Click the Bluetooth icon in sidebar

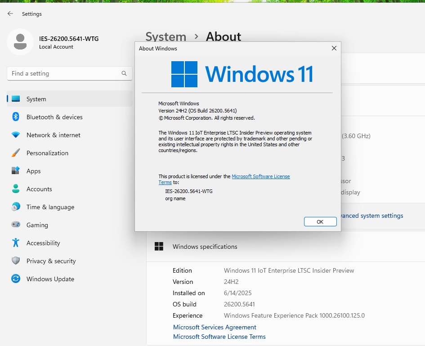[x=16, y=117]
